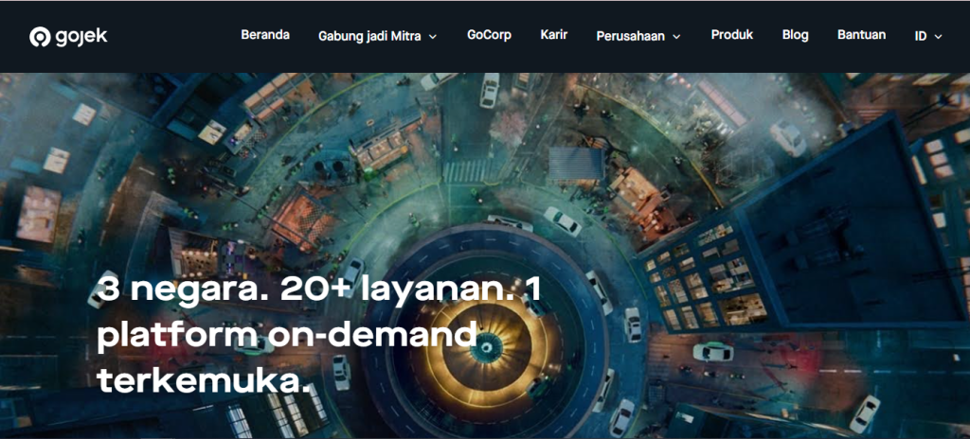Viewport: 970px width, 439px height.
Task: Visit the Karir page
Action: 553,35
